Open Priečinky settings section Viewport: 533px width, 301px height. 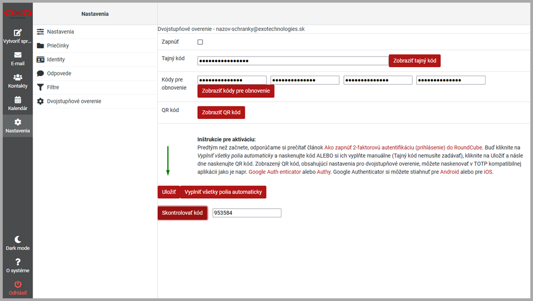58,46
